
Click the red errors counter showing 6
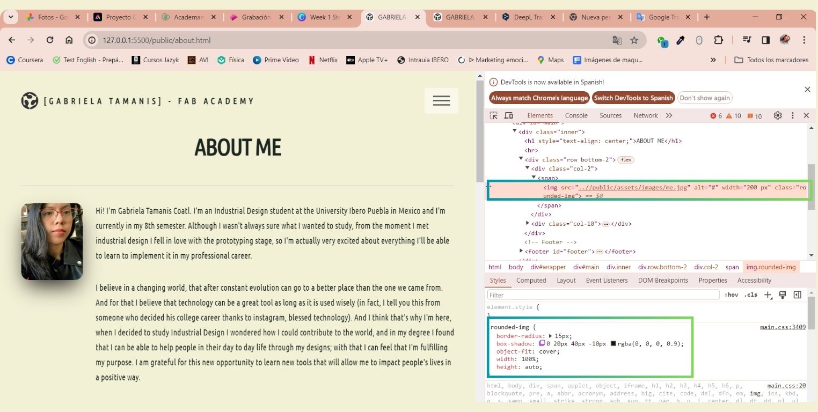pyautogui.click(x=716, y=116)
